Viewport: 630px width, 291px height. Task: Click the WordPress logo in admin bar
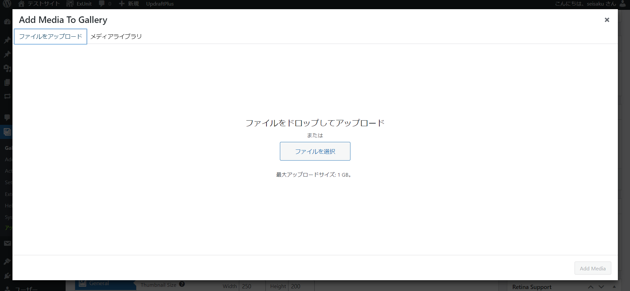tap(7, 4)
